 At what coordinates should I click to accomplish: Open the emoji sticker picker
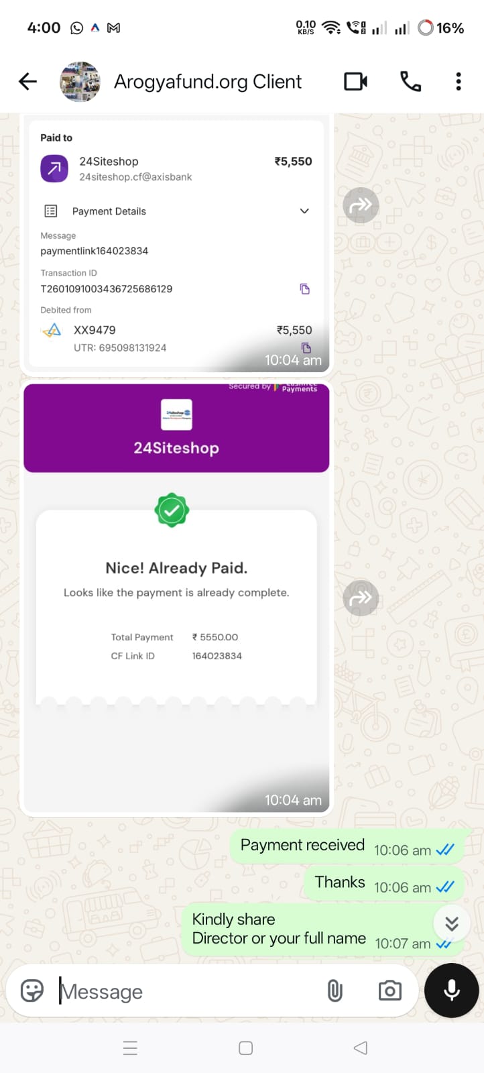tap(32, 991)
